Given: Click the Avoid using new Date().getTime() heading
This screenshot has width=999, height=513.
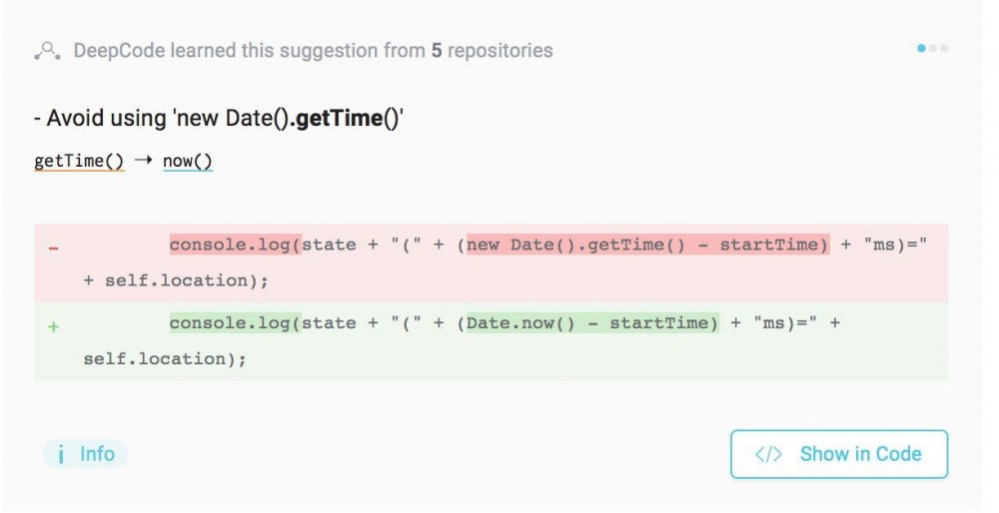Looking at the screenshot, I should (219, 119).
